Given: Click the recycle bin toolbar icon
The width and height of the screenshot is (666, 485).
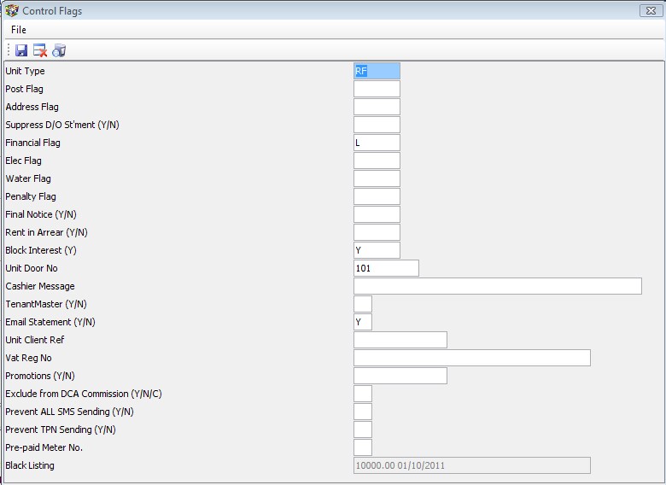Looking at the screenshot, I should [x=59, y=51].
